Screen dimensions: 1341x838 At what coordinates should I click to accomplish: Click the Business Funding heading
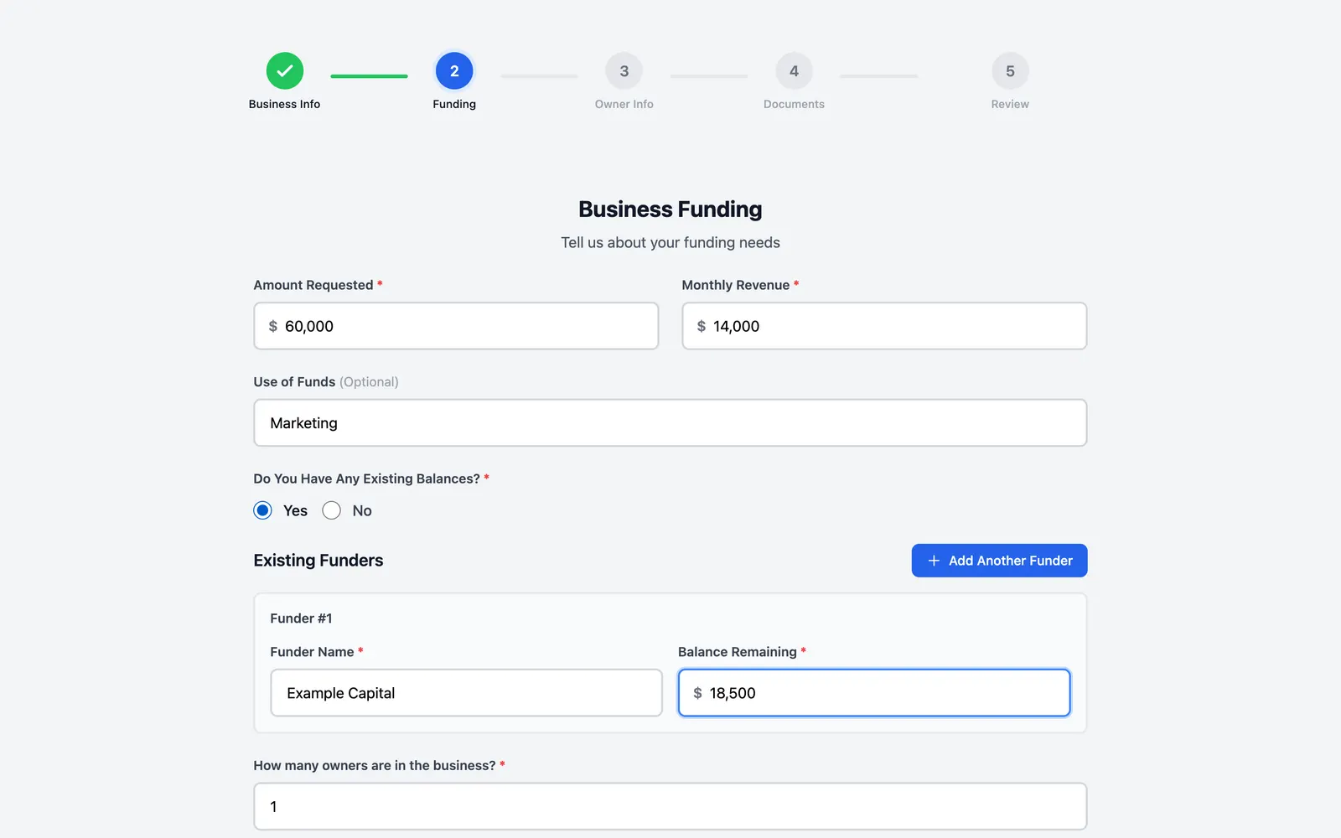pyautogui.click(x=670, y=209)
